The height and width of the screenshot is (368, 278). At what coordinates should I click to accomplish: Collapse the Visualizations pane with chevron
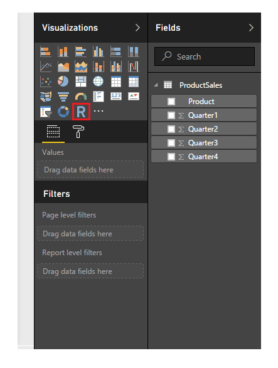point(137,28)
